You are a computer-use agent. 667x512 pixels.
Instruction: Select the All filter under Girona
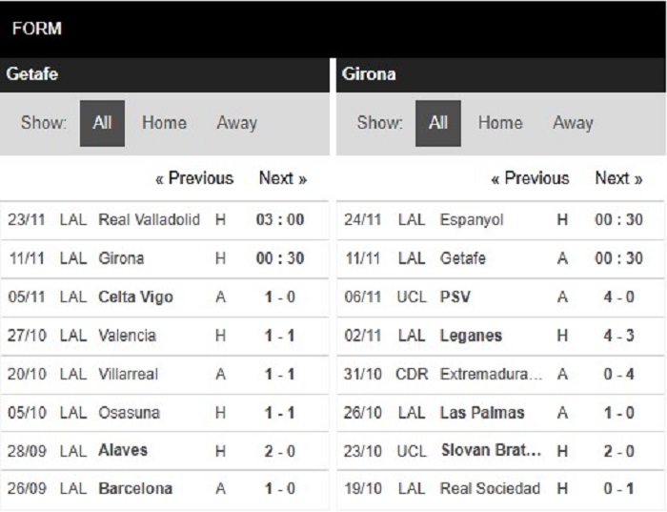(438, 123)
